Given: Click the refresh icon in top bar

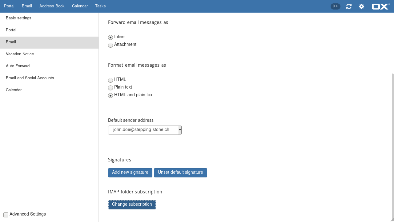Looking at the screenshot, I should (x=349, y=6).
